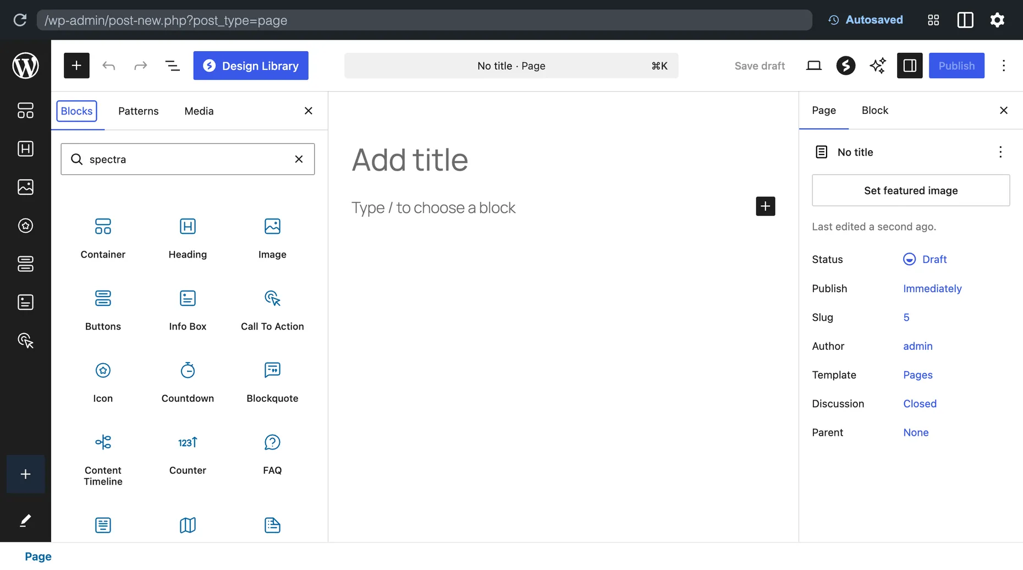This screenshot has width=1023, height=570.
Task: Close the block inserter panel
Action: click(x=309, y=111)
